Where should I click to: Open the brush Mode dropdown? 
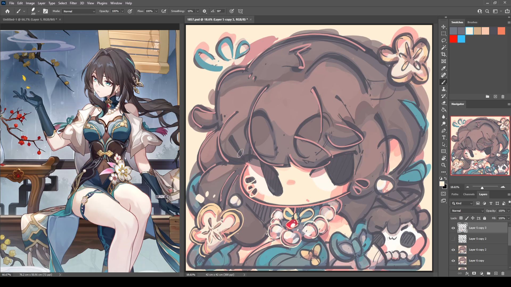point(79,11)
